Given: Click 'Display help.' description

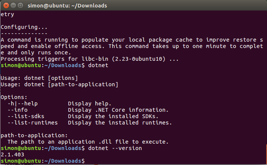Looking at the screenshot, I should pyautogui.click(x=90, y=103).
